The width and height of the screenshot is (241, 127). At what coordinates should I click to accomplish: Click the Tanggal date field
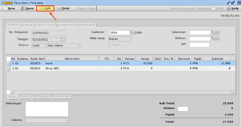click(46, 39)
